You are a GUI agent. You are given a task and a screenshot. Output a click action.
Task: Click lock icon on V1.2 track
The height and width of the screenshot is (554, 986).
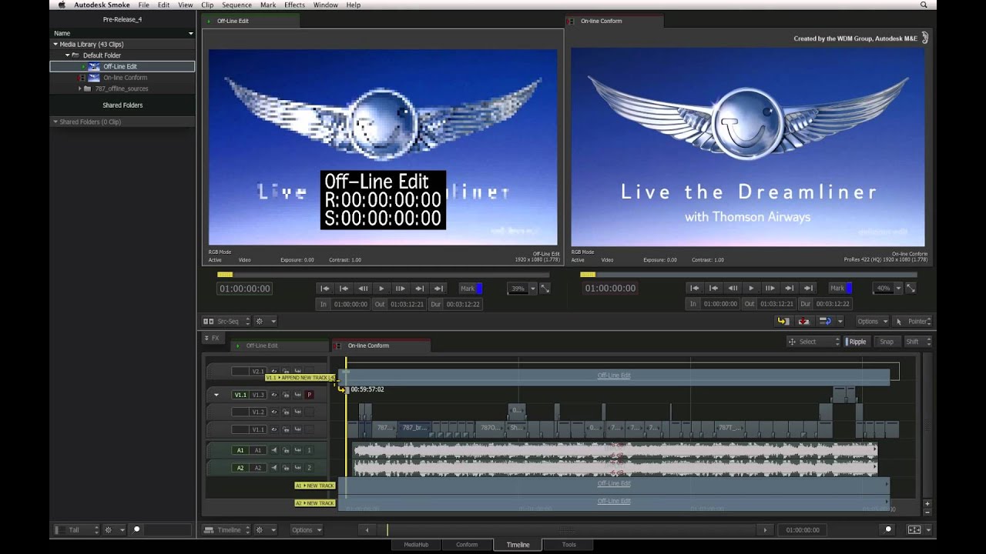coord(286,412)
